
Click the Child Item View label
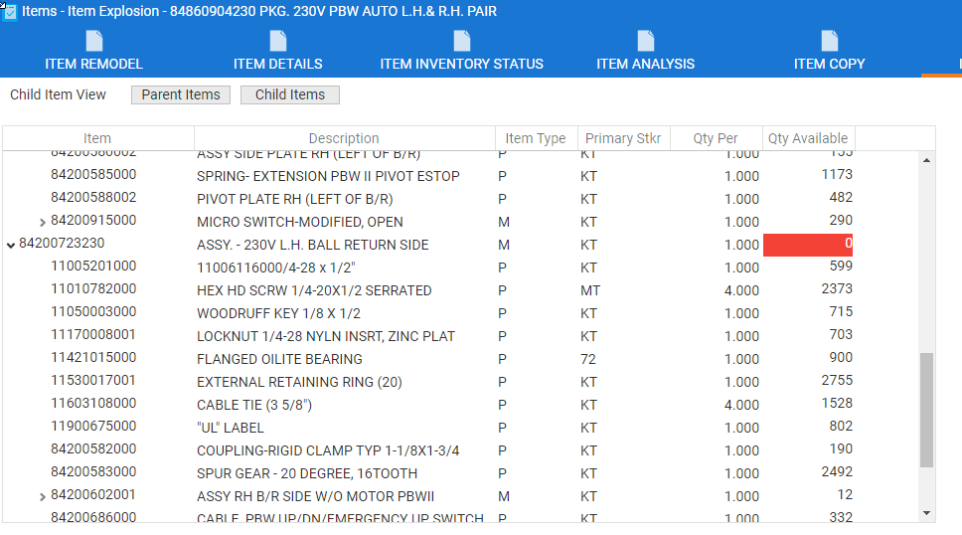pos(58,94)
